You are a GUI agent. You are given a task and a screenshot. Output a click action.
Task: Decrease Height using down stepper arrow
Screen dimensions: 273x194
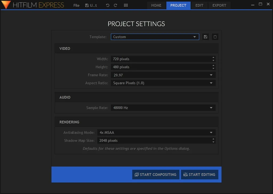pos(213,68)
